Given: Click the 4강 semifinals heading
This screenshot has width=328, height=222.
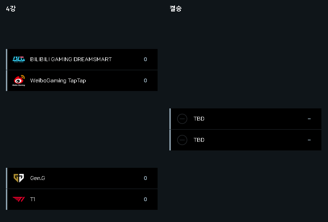Looking at the screenshot, I should tap(11, 9).
